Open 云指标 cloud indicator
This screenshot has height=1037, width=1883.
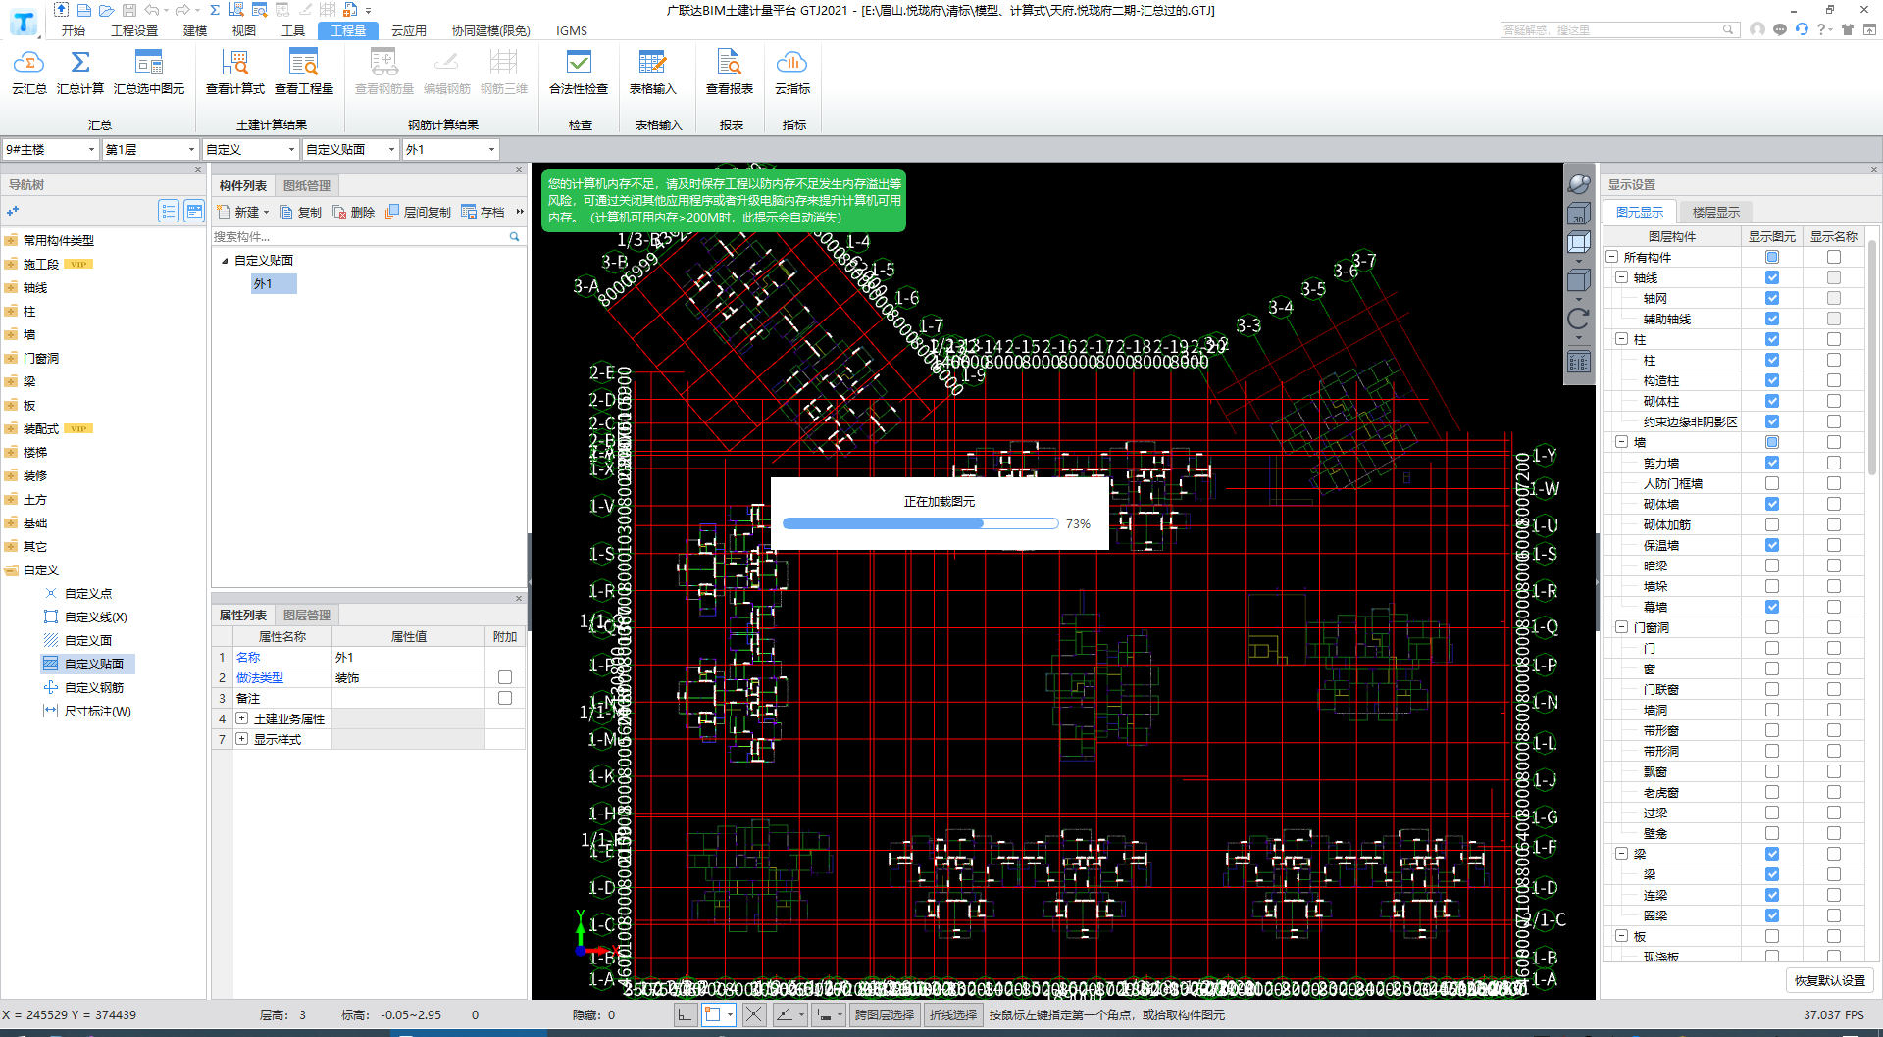pos(792,72)
